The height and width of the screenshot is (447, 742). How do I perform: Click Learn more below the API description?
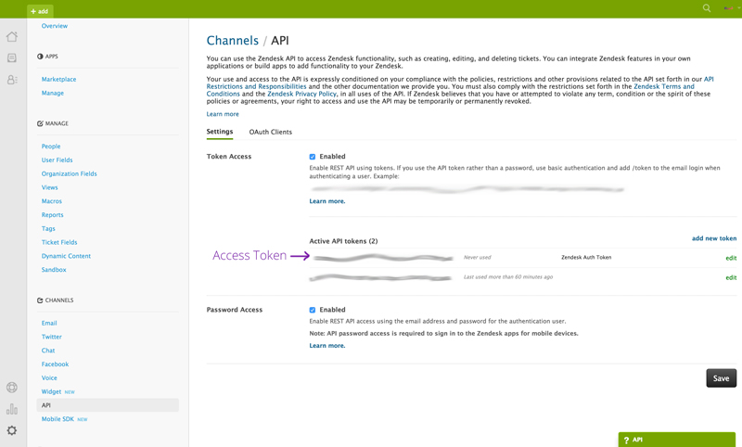click(223, 114)
